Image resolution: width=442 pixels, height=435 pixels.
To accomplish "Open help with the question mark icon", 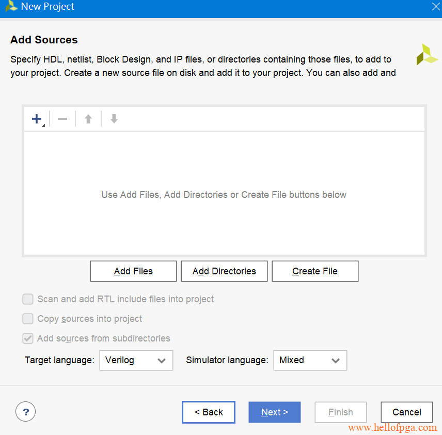I will [26, 412].
